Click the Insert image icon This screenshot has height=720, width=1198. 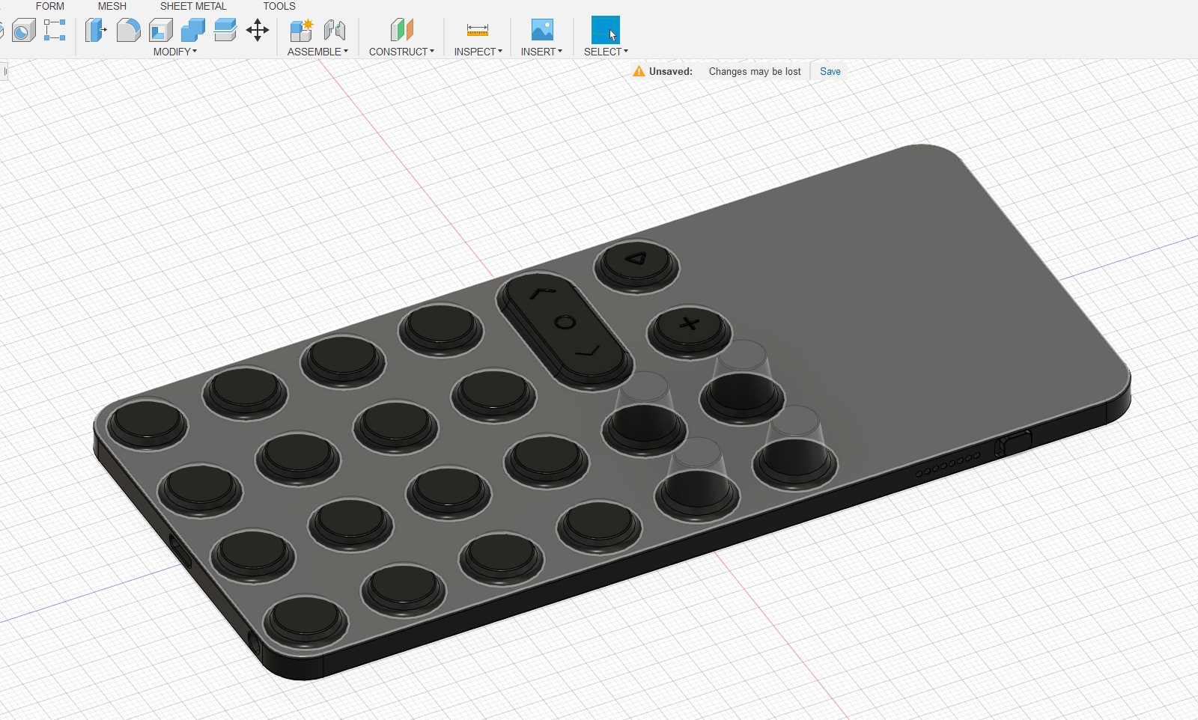[x=542, y=30]
